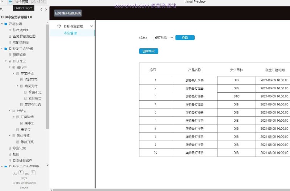Click the 支付币种 column header
The image size is (290, 191).
point(236,70)
